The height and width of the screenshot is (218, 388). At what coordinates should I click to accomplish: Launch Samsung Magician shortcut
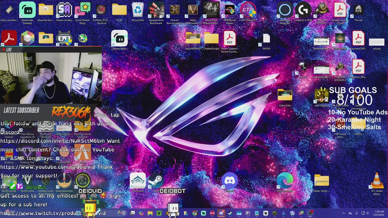coord(285,13)
